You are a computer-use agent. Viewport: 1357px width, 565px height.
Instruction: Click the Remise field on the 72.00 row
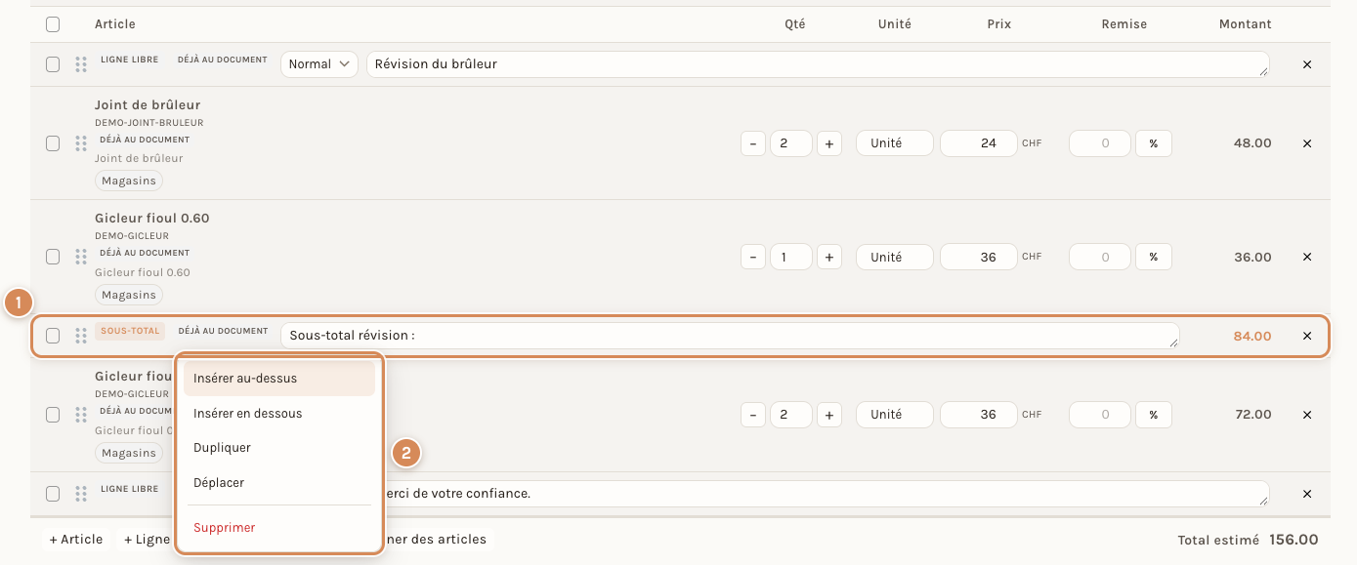(x=1100, y=415)
